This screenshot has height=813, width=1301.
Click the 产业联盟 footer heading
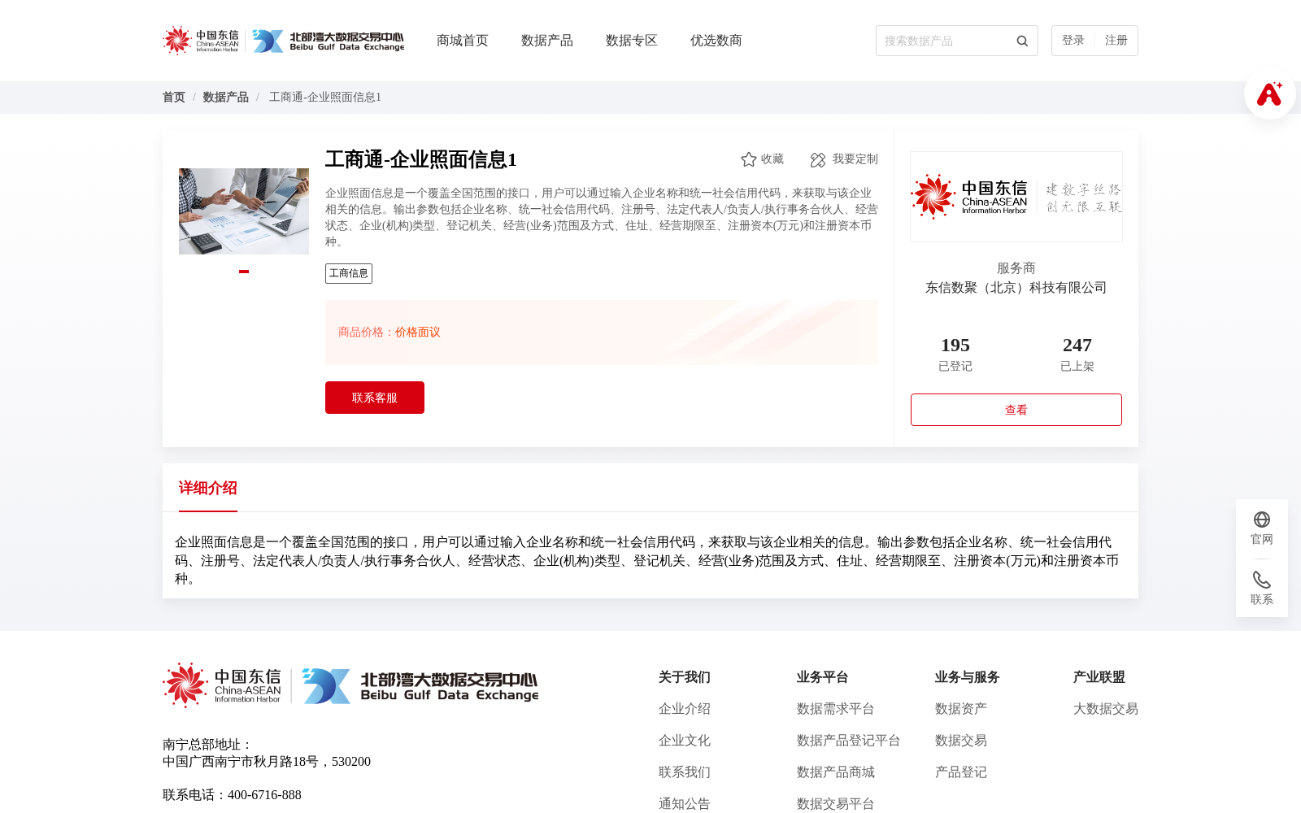pyautogui.click(x=1099, y=677)
